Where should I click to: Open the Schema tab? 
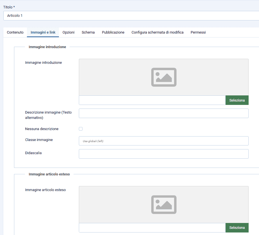tap(88, 32)
